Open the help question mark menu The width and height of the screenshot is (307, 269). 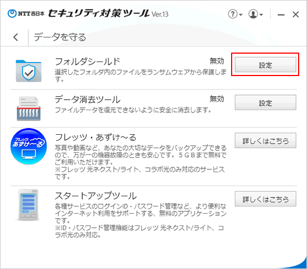point(235,14)
